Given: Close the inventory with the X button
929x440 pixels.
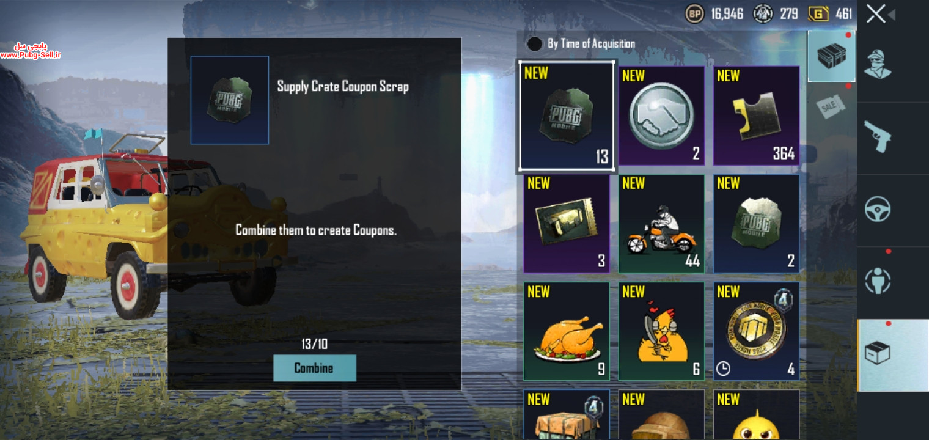Looking at the screenshot, I should (876, 13).
